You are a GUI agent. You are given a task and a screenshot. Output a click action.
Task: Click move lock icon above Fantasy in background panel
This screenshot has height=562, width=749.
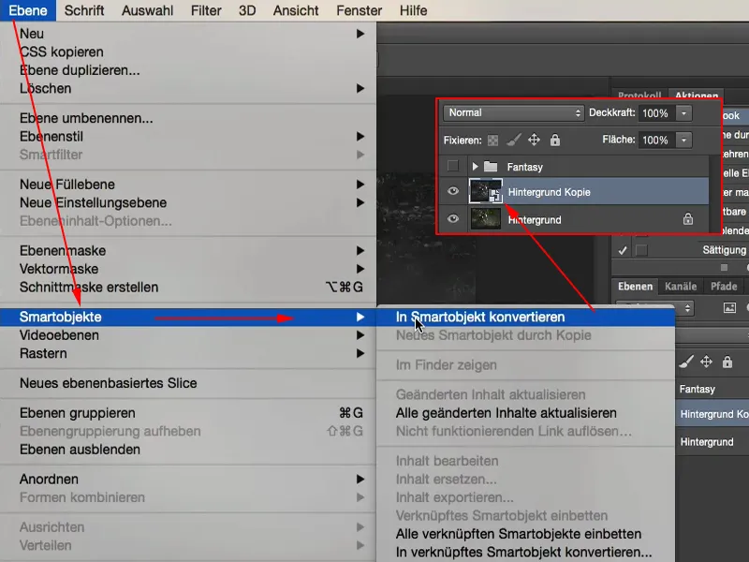(x=706, y=362)
